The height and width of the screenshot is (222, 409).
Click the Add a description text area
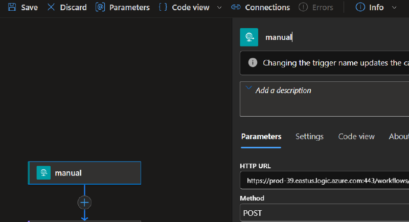(x=325, y=99)
